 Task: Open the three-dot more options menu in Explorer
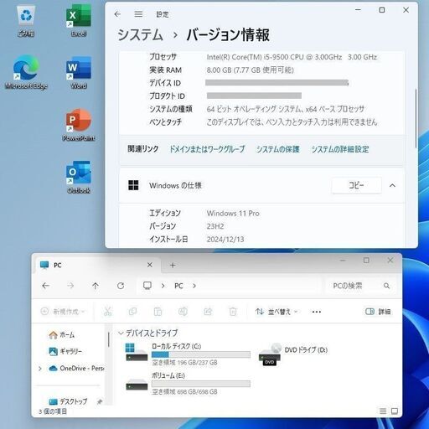[317, 312]
